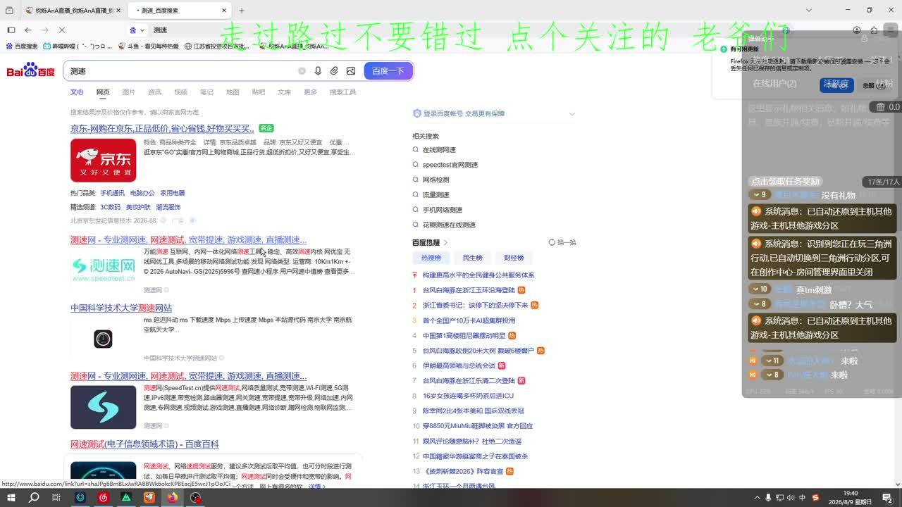Click the SpeedTest dark S logo thumbnail
Image resolution: width=902 pixels, height=507 pixels.
point(103,407)
